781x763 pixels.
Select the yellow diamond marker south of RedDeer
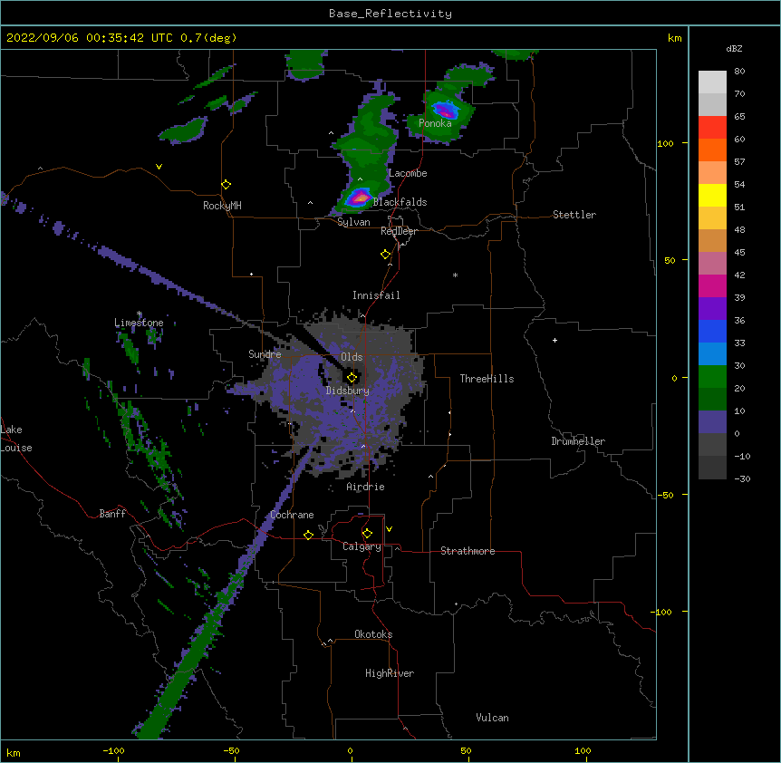(x=385, y=255)
